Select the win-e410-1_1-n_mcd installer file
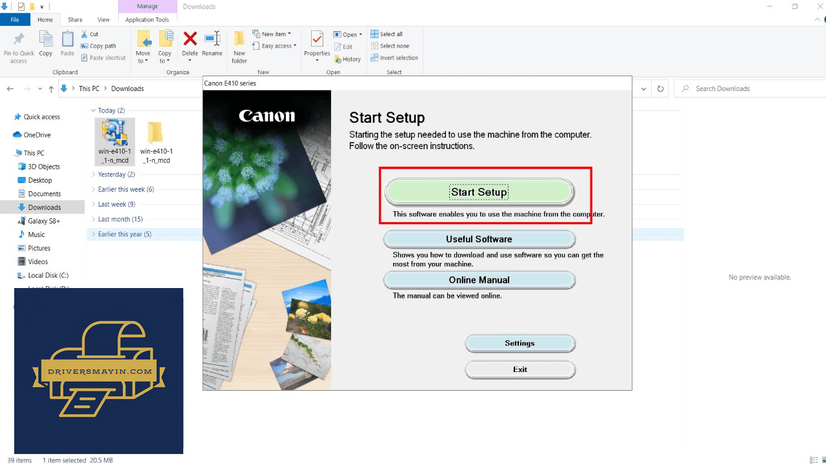This screenshot has height=465, width=826. click(115, 142)
